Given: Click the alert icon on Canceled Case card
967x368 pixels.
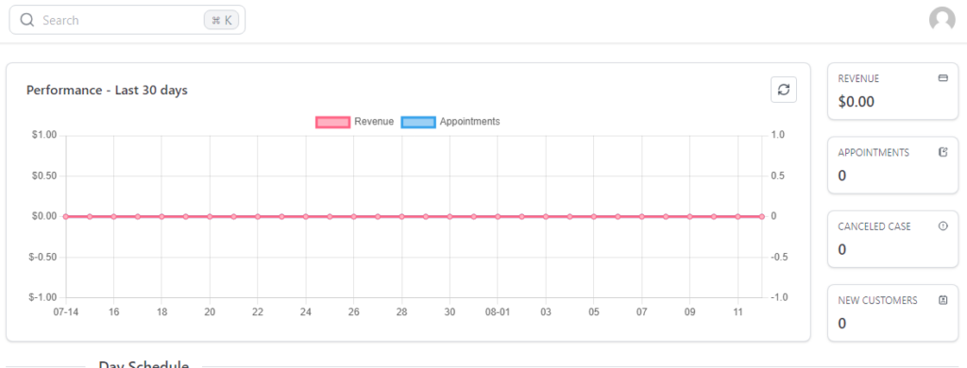Looking at the screenshot, I should [x=942, y=226].
